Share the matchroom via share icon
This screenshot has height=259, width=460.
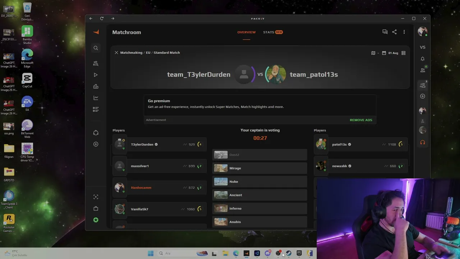tap(394, 32)
